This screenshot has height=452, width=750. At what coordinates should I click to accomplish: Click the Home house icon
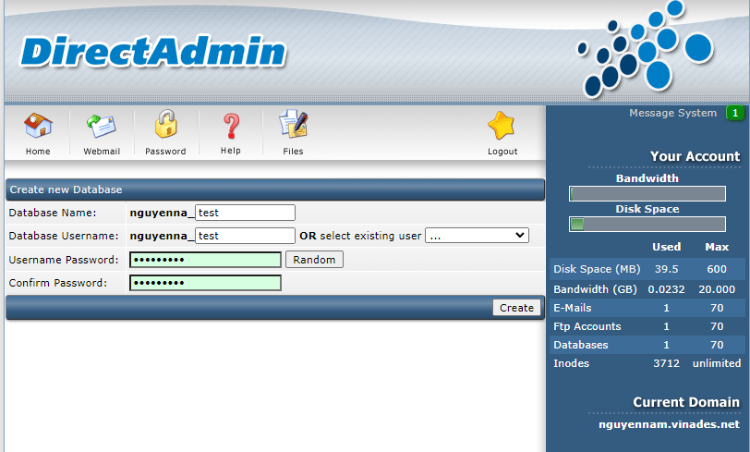click(x=38, y=126)
